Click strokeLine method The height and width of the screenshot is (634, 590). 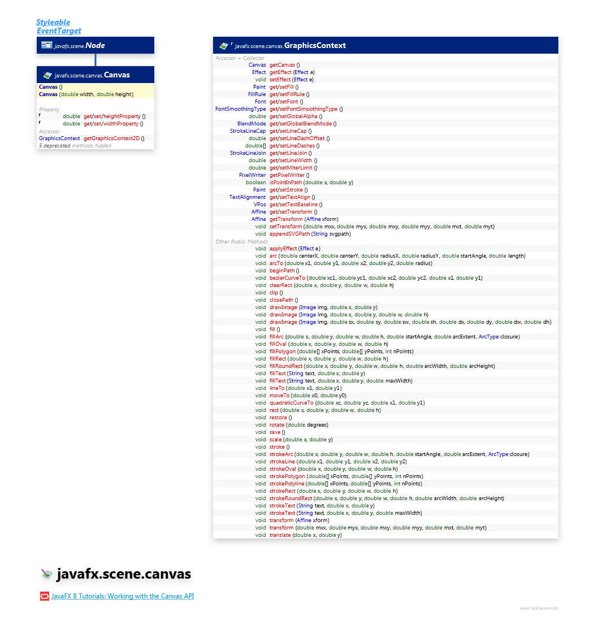pos(338,462)
